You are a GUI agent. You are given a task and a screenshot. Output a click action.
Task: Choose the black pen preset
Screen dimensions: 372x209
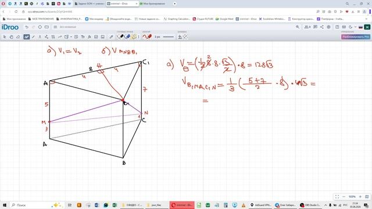(120, 37)
